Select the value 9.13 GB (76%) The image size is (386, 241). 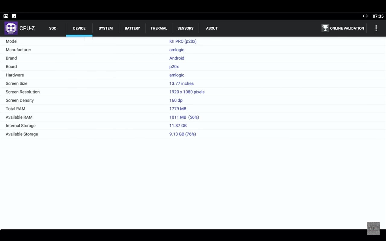(x=183, y=134)
